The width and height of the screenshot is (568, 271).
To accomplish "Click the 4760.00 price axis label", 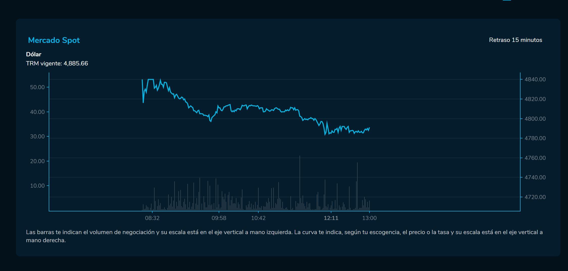I will tap(535, 158).
